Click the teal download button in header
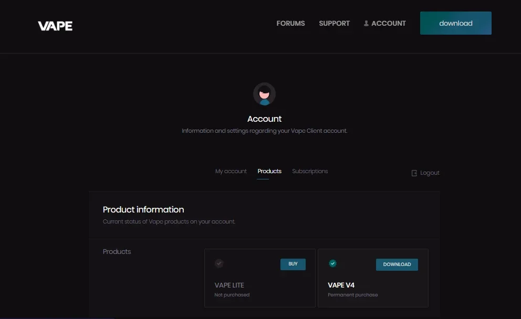The width and height of the screenshot is (521, 319). pyautogui.click(x=455, y=23)
